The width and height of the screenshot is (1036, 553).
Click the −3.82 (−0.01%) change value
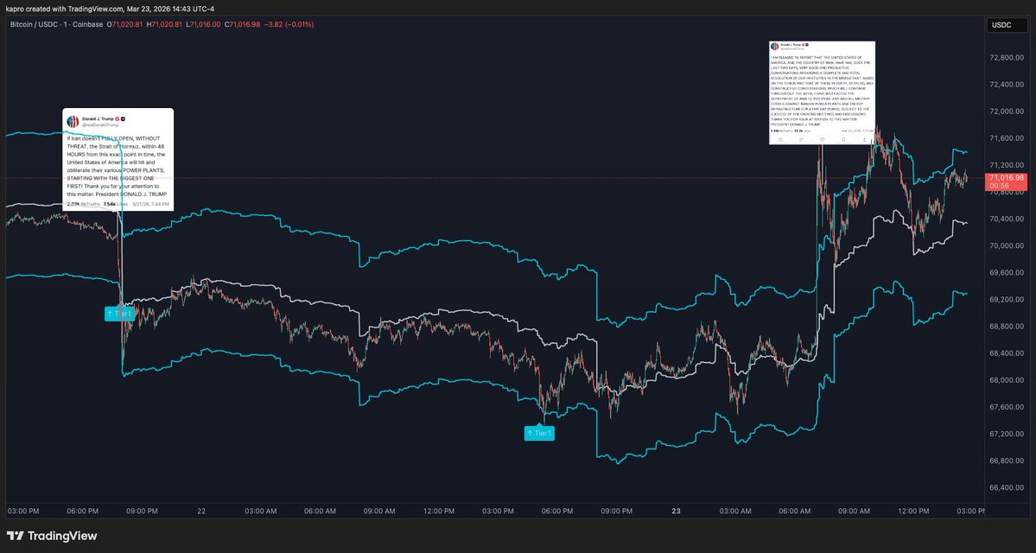click(x=289, y=24)
